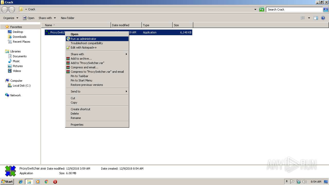329x185 pixels.
Task: Click the network tray icon
Action: pos(298,182)
